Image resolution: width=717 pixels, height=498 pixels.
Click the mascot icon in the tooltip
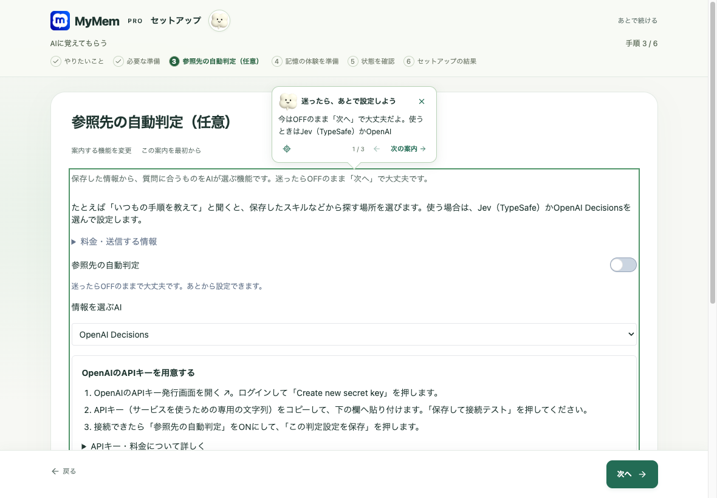coord(288,101)
